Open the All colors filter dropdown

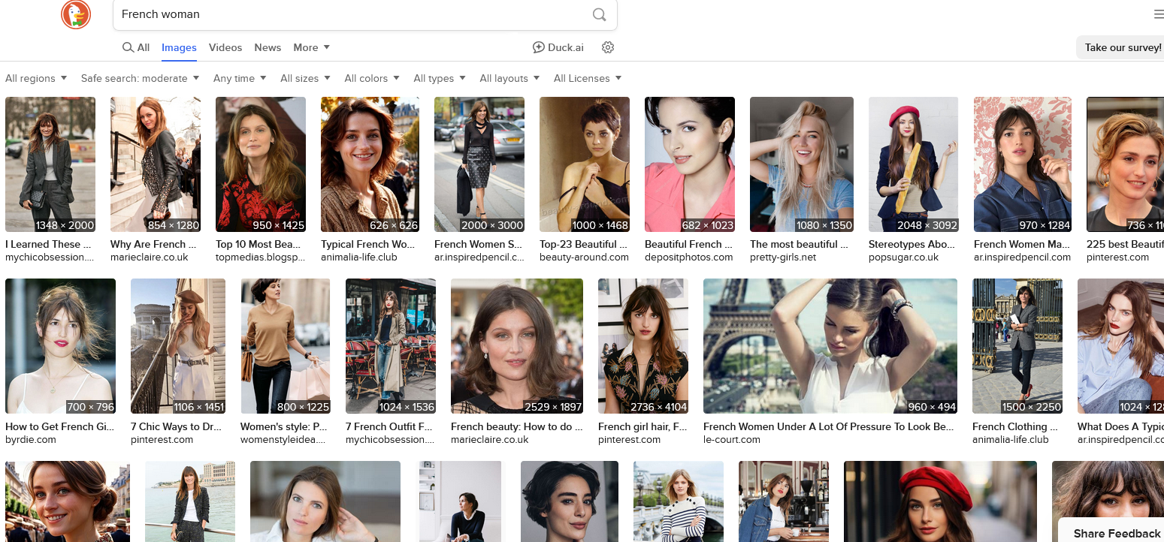[x=372, y=78]
